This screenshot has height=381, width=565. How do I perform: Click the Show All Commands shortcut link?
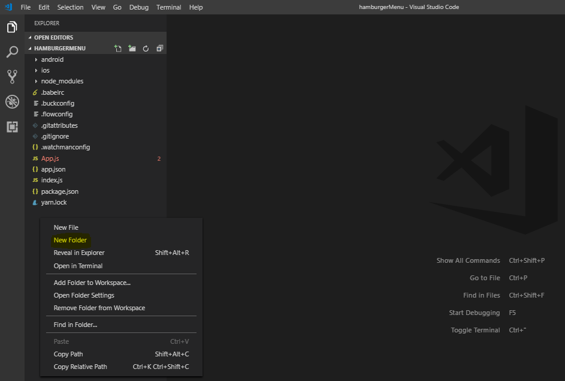coord(469,260)
